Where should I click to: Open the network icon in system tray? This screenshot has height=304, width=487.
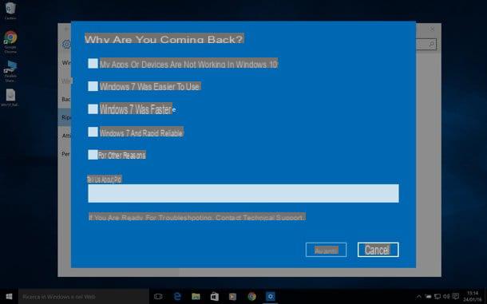[x=438, y=296]
